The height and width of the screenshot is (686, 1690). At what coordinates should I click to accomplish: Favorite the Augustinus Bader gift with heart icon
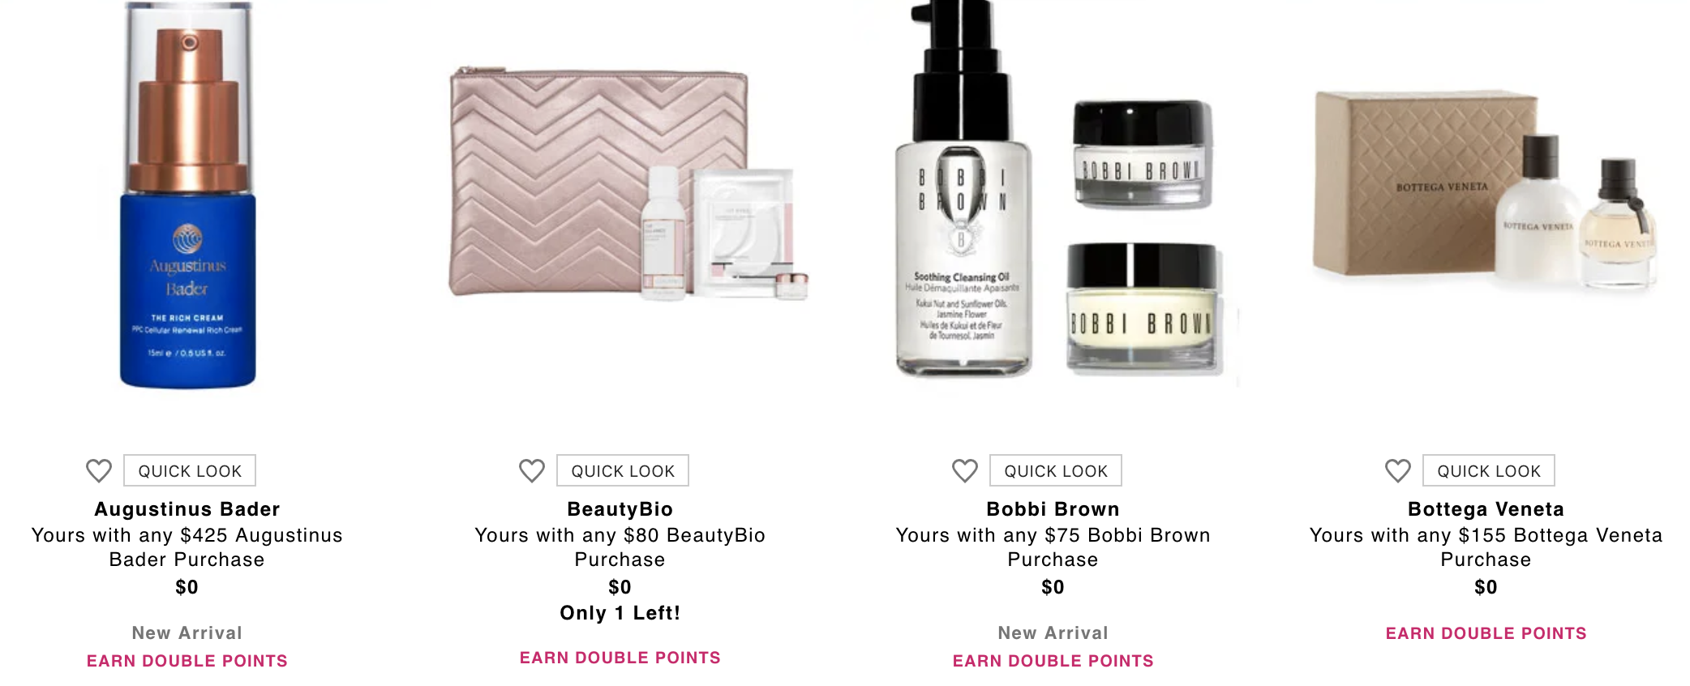click(99, 470)
